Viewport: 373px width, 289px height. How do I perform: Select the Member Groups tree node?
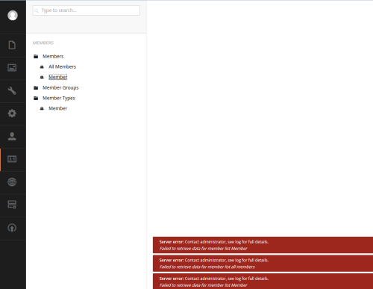coord(60,87)
